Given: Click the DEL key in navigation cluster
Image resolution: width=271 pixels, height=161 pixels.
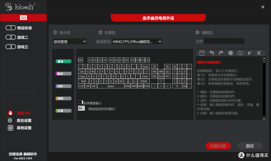Looking at the screenshot, I should 155,76.
